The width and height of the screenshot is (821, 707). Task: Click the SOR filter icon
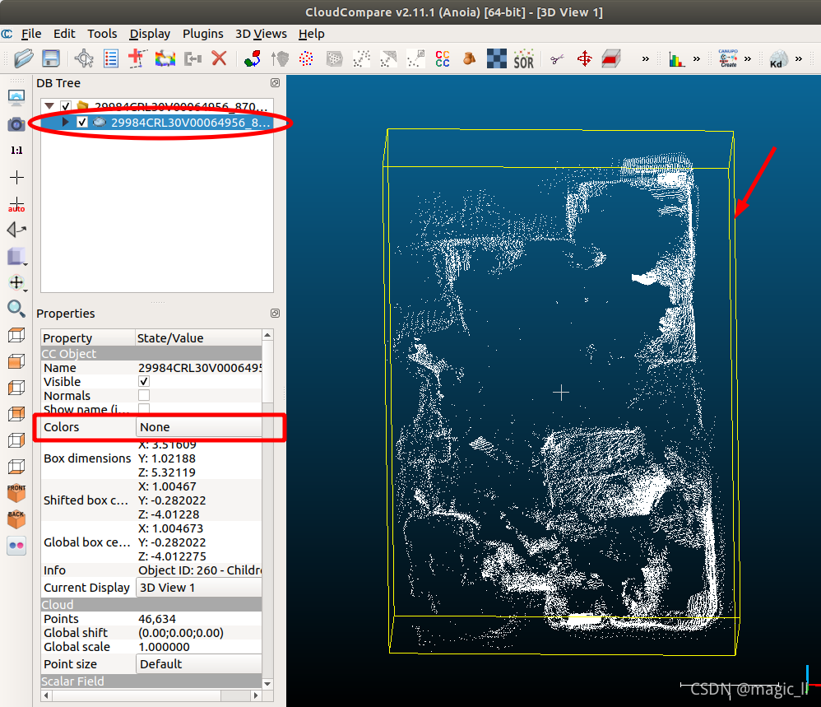tap(523, 58)
